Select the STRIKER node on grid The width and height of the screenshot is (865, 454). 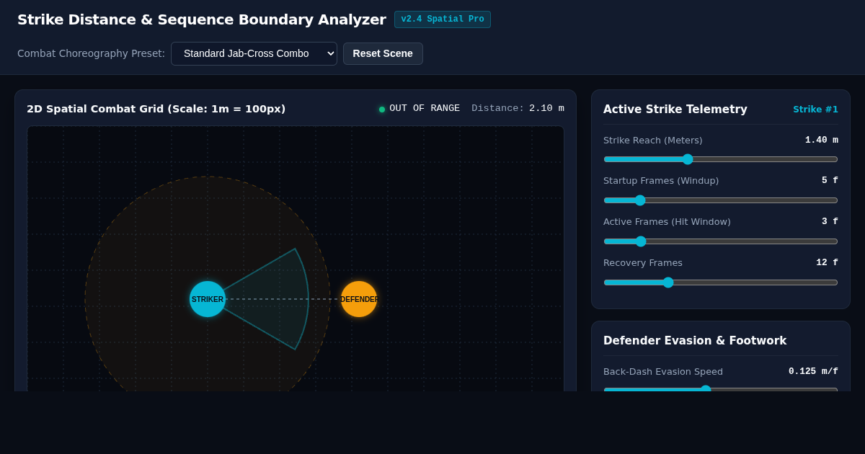208,299
